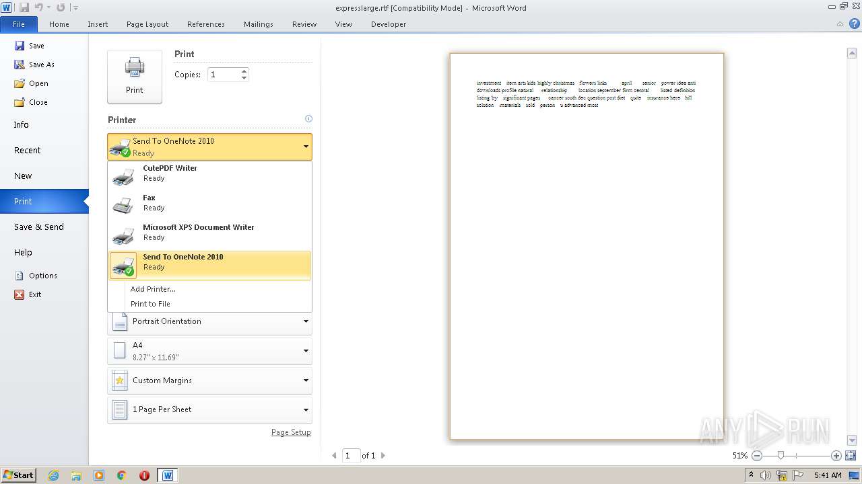Switch to the Mailings tab

pyautogui.click(x=259, y=24)
